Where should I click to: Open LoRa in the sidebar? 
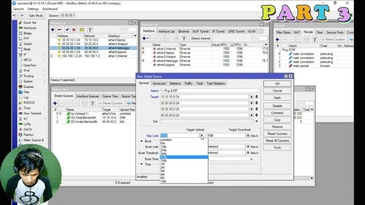pos(27,124)
